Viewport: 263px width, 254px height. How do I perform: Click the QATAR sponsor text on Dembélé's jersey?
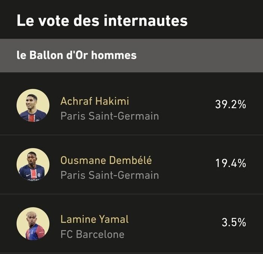(33, 179)
